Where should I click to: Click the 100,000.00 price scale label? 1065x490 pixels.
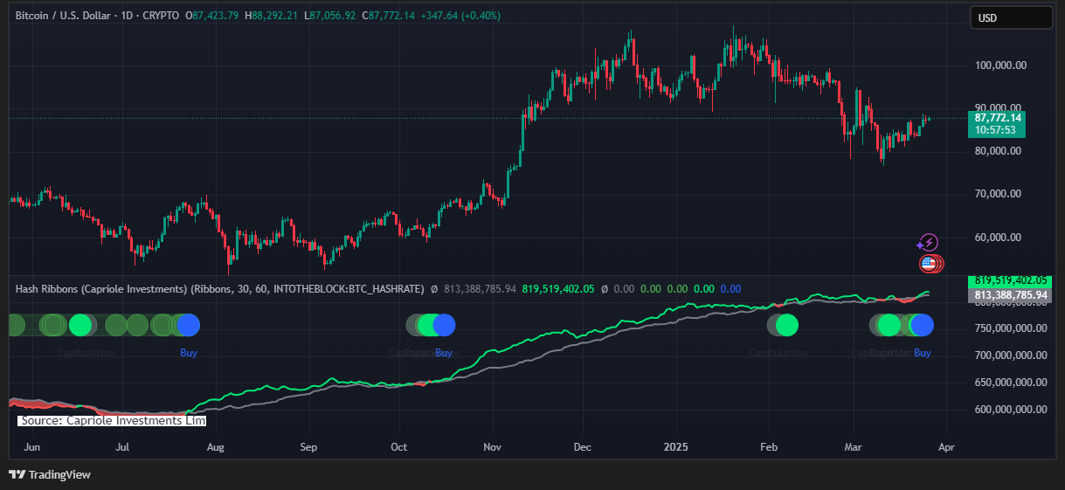(1000, 66)
